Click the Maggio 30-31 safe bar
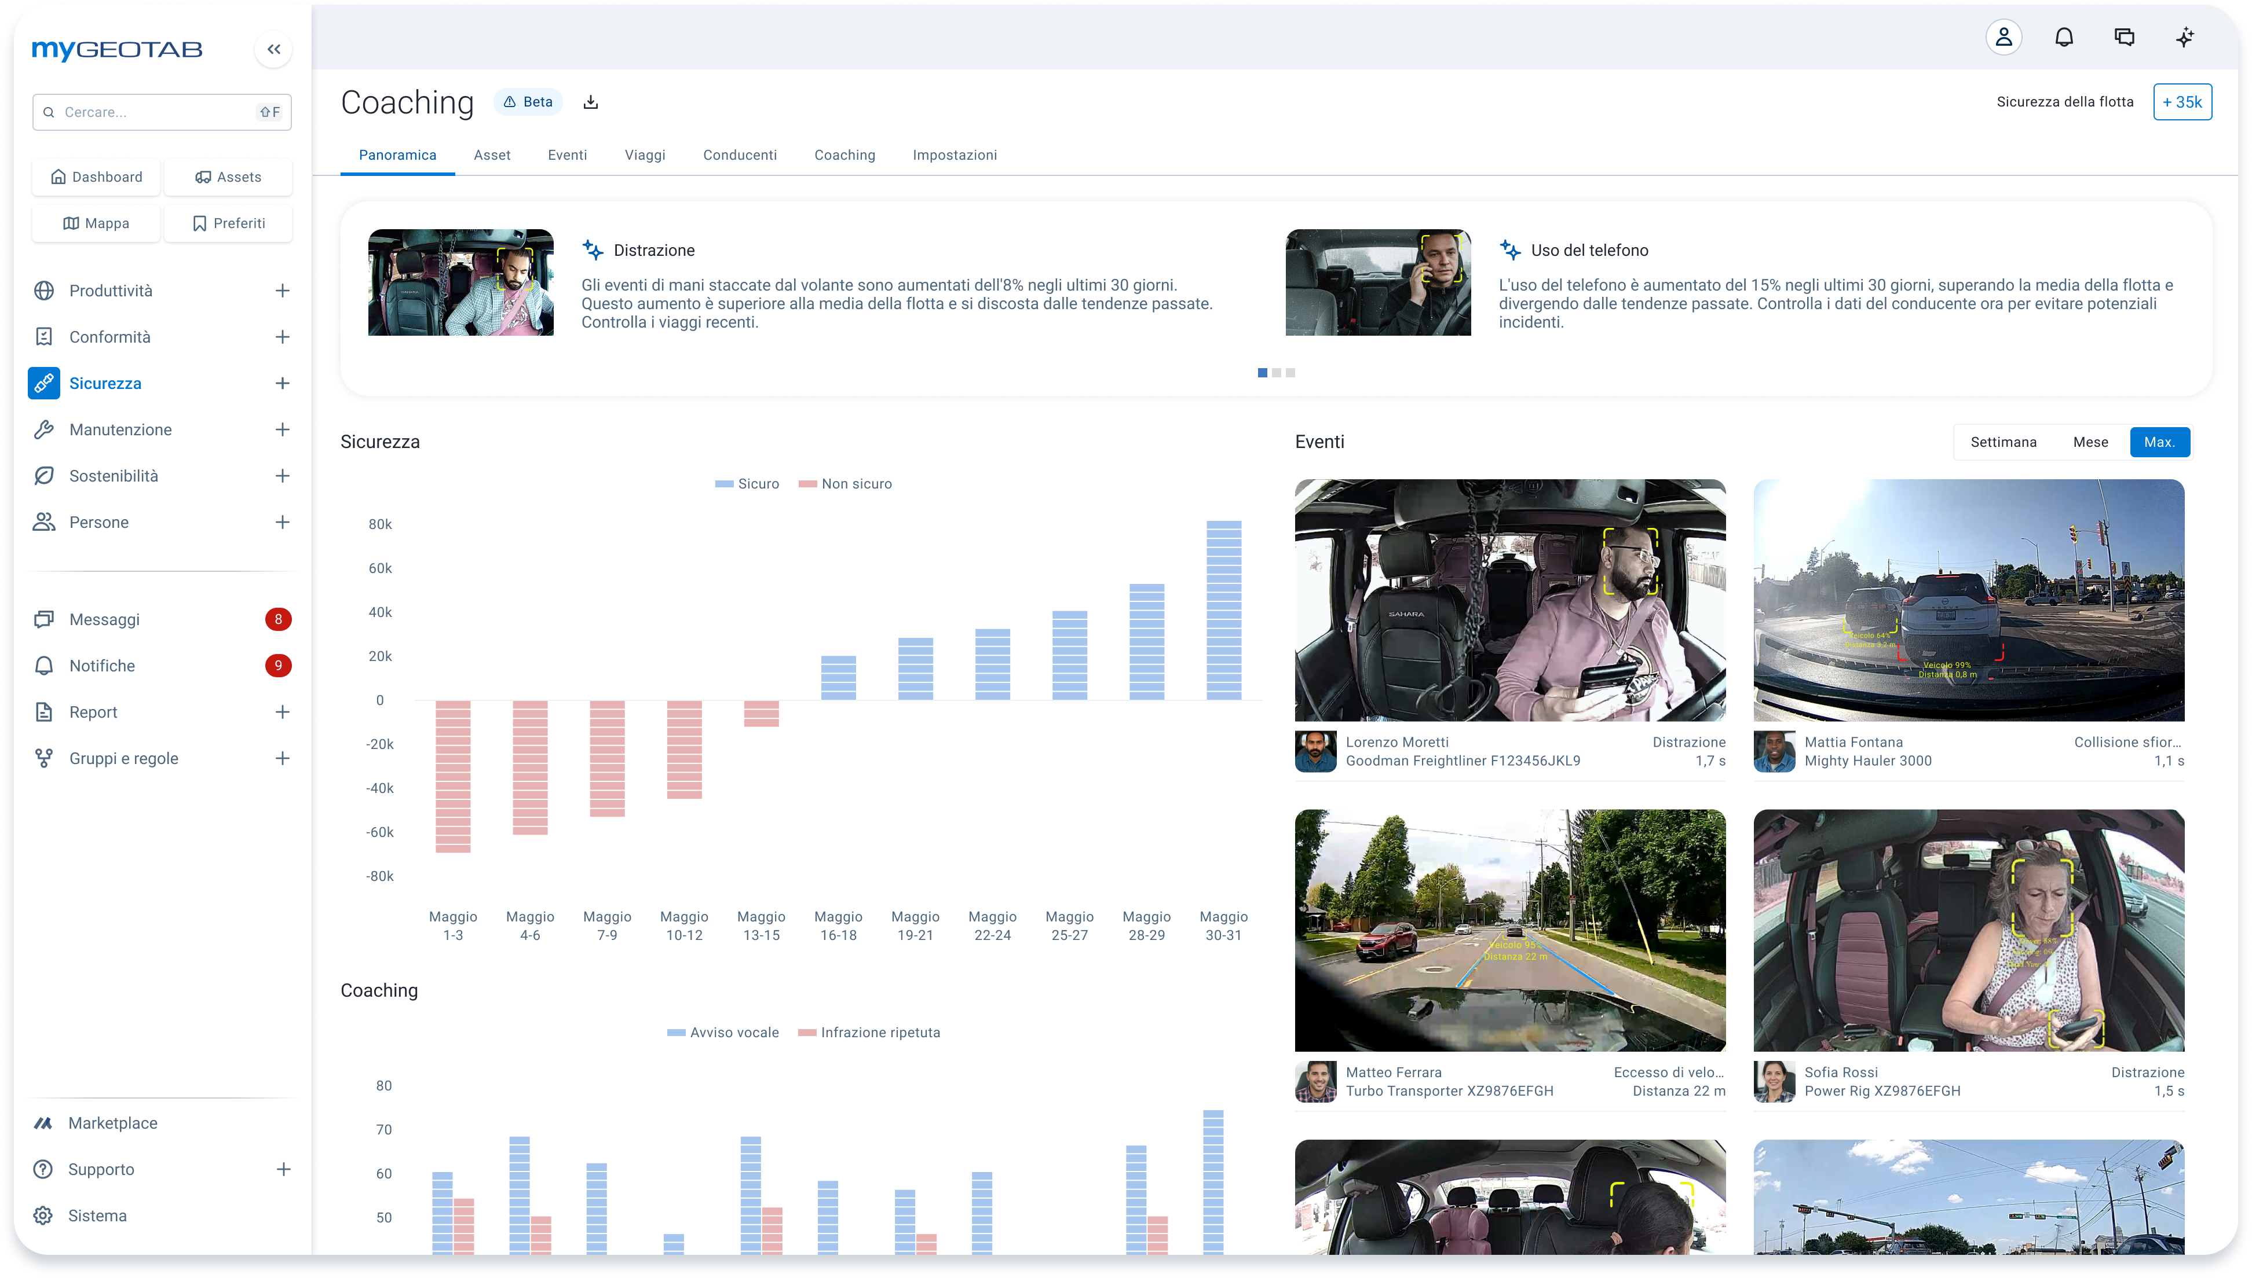This screenshot has height=1278, width=2252. pos(1223,610)
